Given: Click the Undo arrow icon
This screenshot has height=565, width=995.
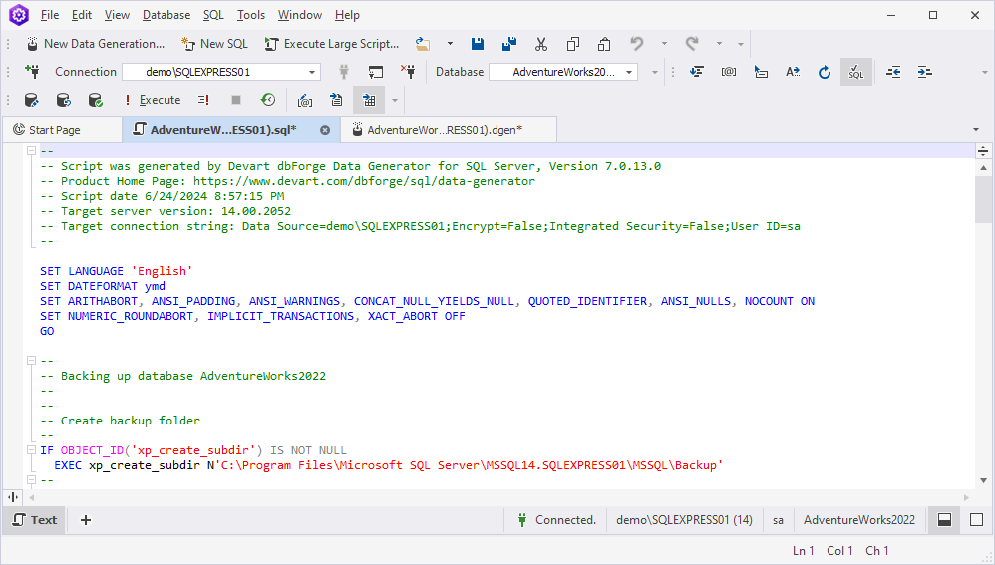Looking at the screenshot, I should coord(636,44).
